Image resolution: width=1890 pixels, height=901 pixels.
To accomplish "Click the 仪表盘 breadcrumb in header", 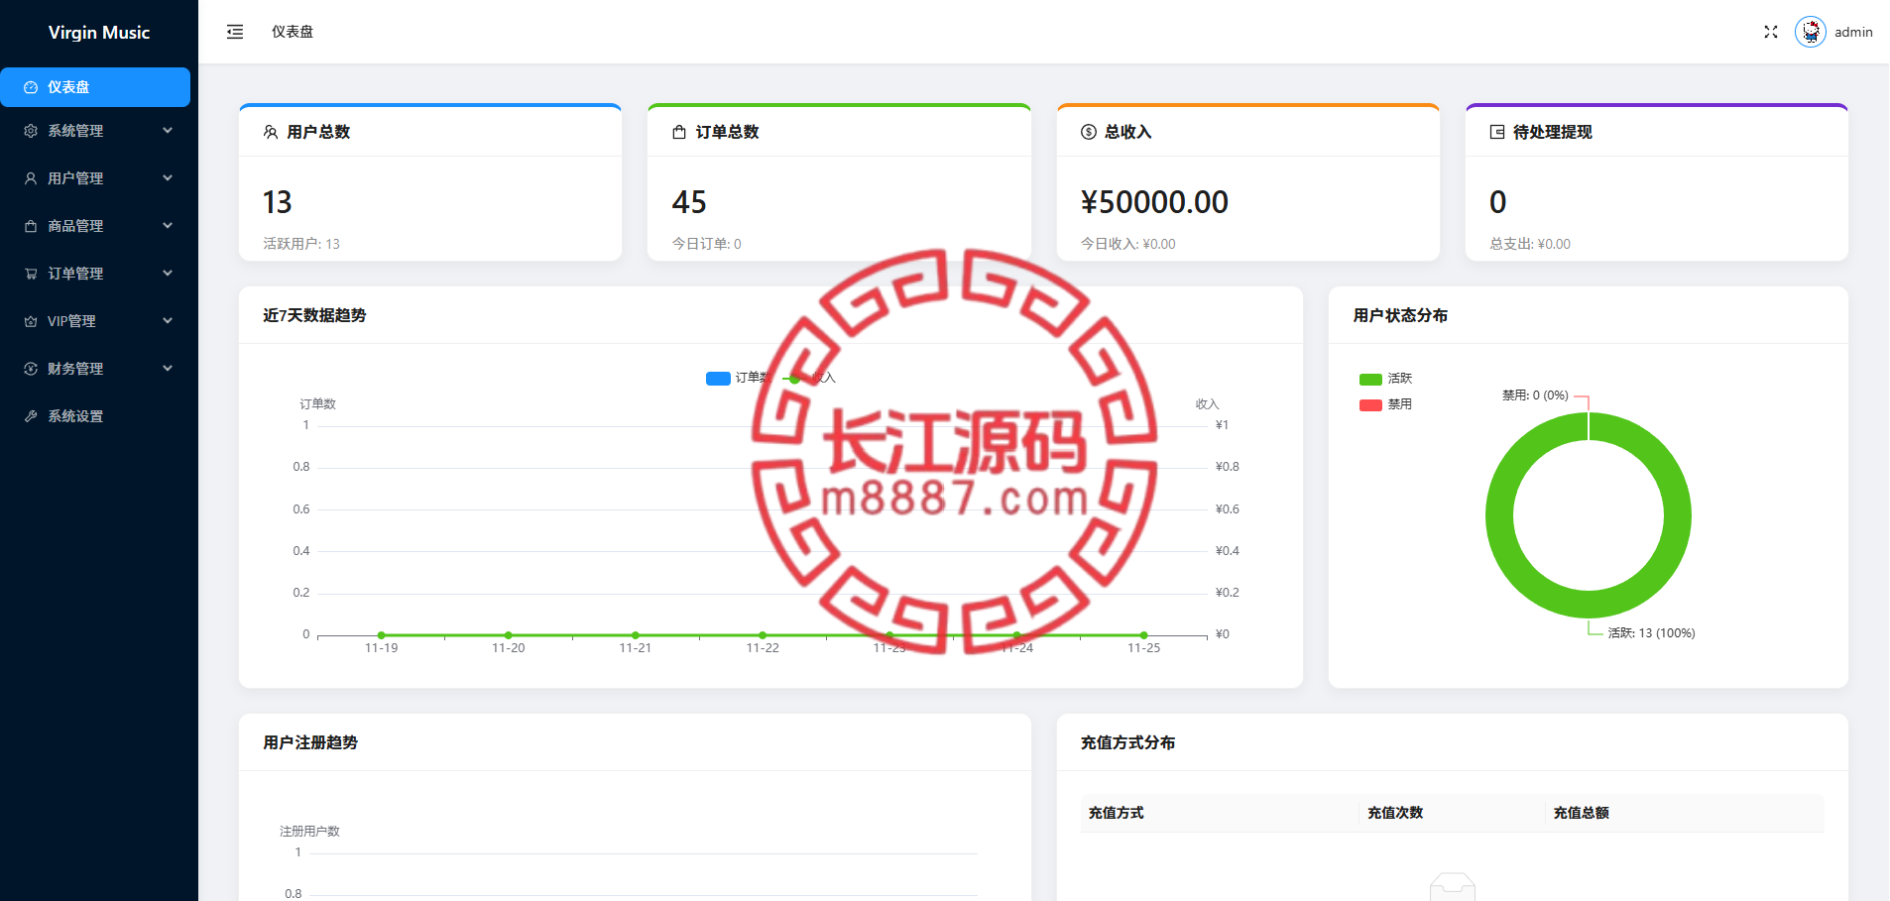I will pos(293,32).
